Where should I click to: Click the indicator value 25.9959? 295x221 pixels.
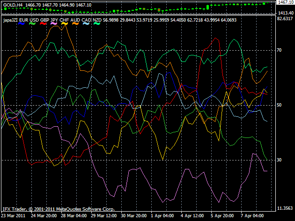coord(161,20)
